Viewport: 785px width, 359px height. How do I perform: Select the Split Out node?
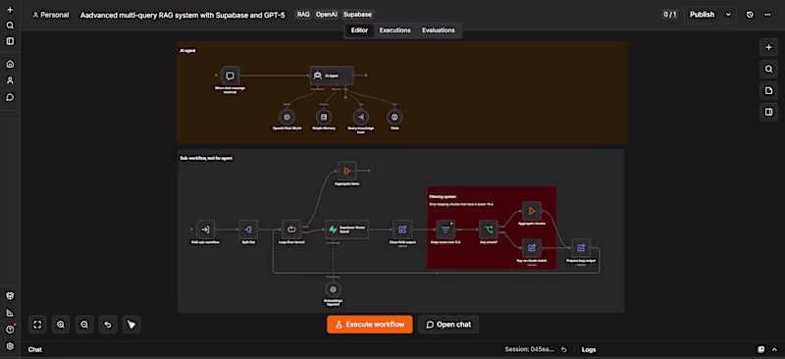(x=248, y=230)
